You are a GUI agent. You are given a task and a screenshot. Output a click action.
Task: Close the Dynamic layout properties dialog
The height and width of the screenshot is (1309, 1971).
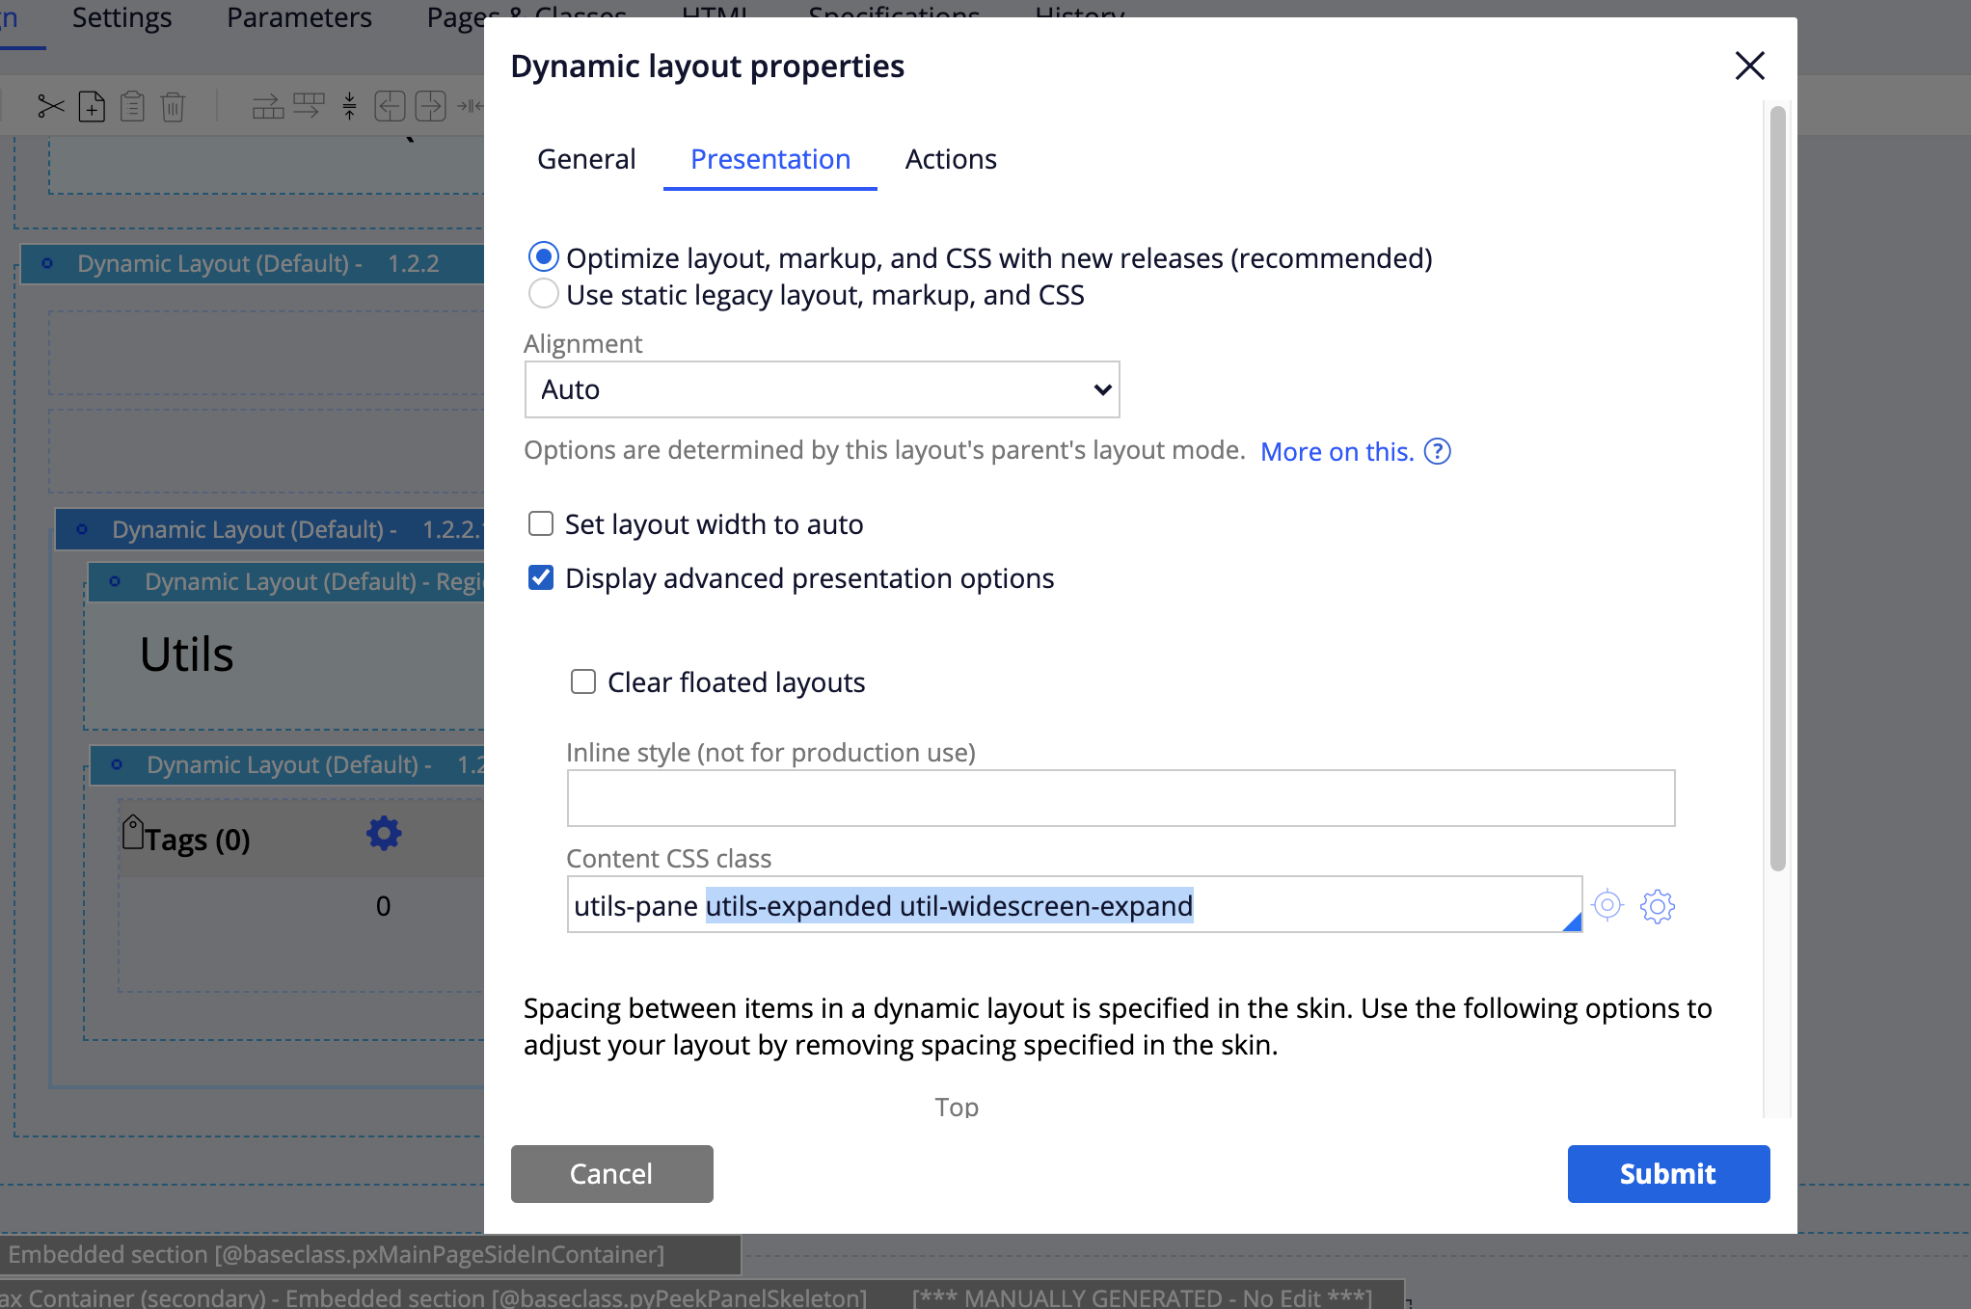pyautogui.click(x=1749, y=66)
